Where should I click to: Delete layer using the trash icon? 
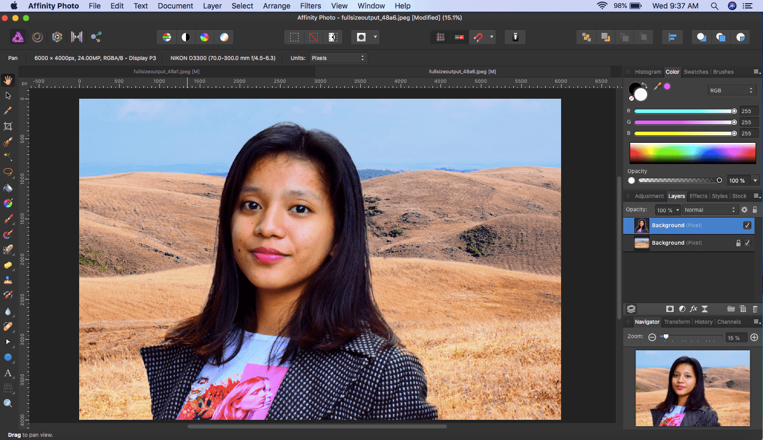click(755, 309)
